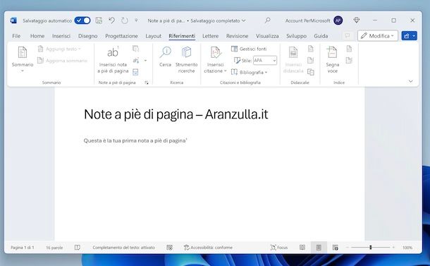
Task: Click the 16 parole word count
Action: [x=54, y=248]
